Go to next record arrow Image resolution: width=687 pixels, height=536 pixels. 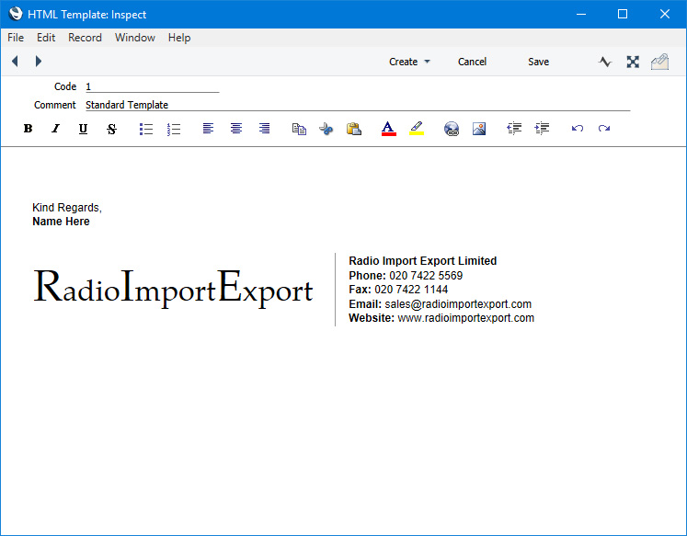[x=38, y=61]
